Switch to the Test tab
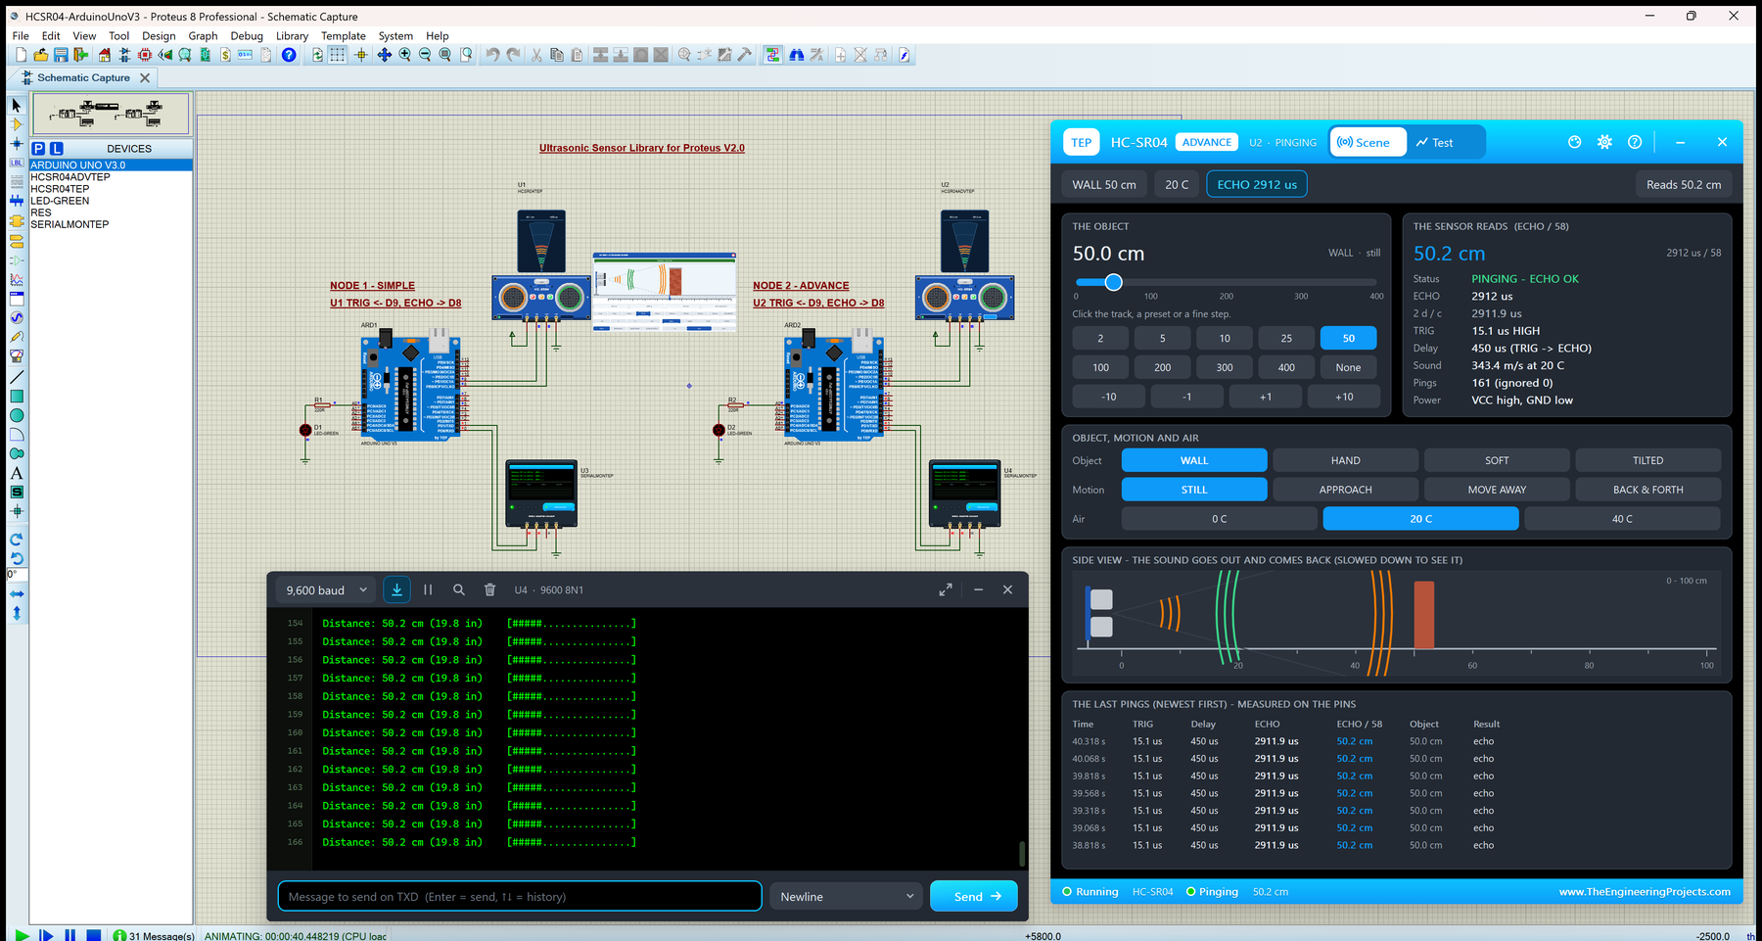1762x941 pixels. click(x=1434, y=143)
